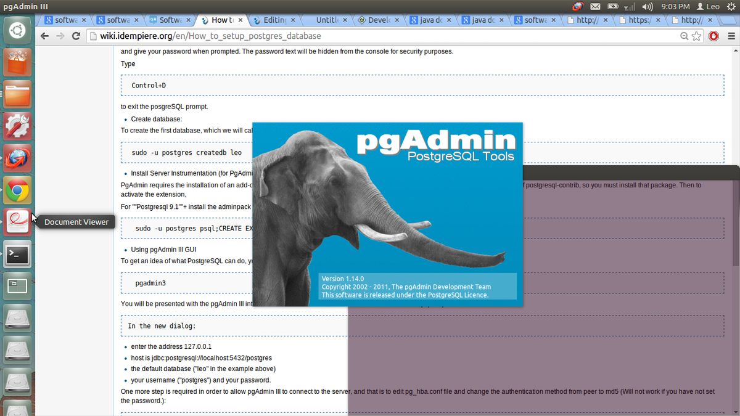Close the active How to tab
Image resolution: width=740 pixels, height=416 pixels.
click(240, 20)
